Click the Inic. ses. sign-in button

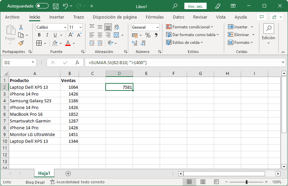pyautogui.click(x=195, y=6)
